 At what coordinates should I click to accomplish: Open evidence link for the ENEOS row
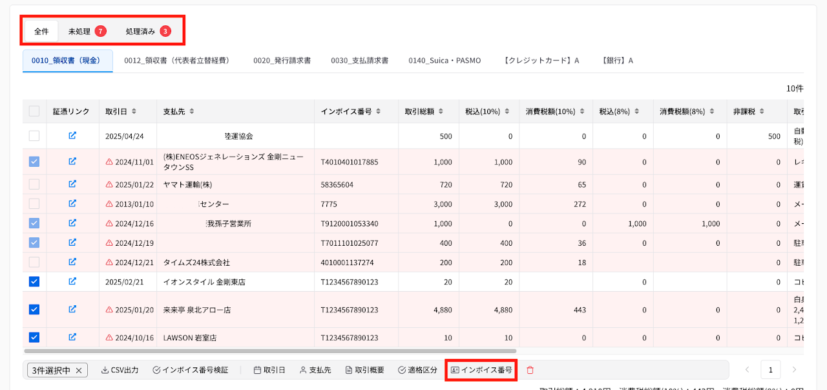point(72,162)
